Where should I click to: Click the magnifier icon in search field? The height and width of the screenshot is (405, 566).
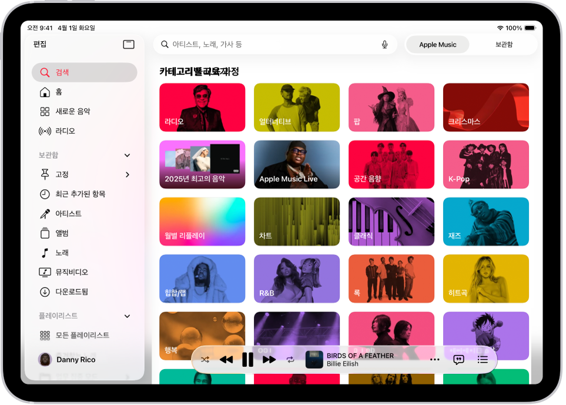click(165, 45)
